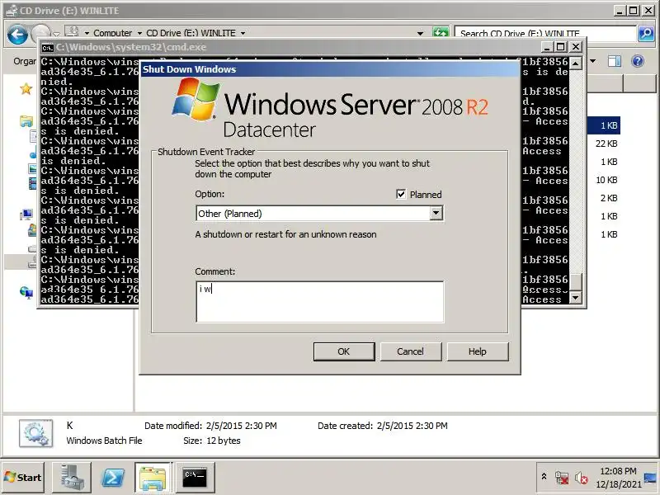The height and width of the screenshot is (495, 660).
Task: Cancel the Shut Down Windows dialog
Action: click(x=410, y=351)
